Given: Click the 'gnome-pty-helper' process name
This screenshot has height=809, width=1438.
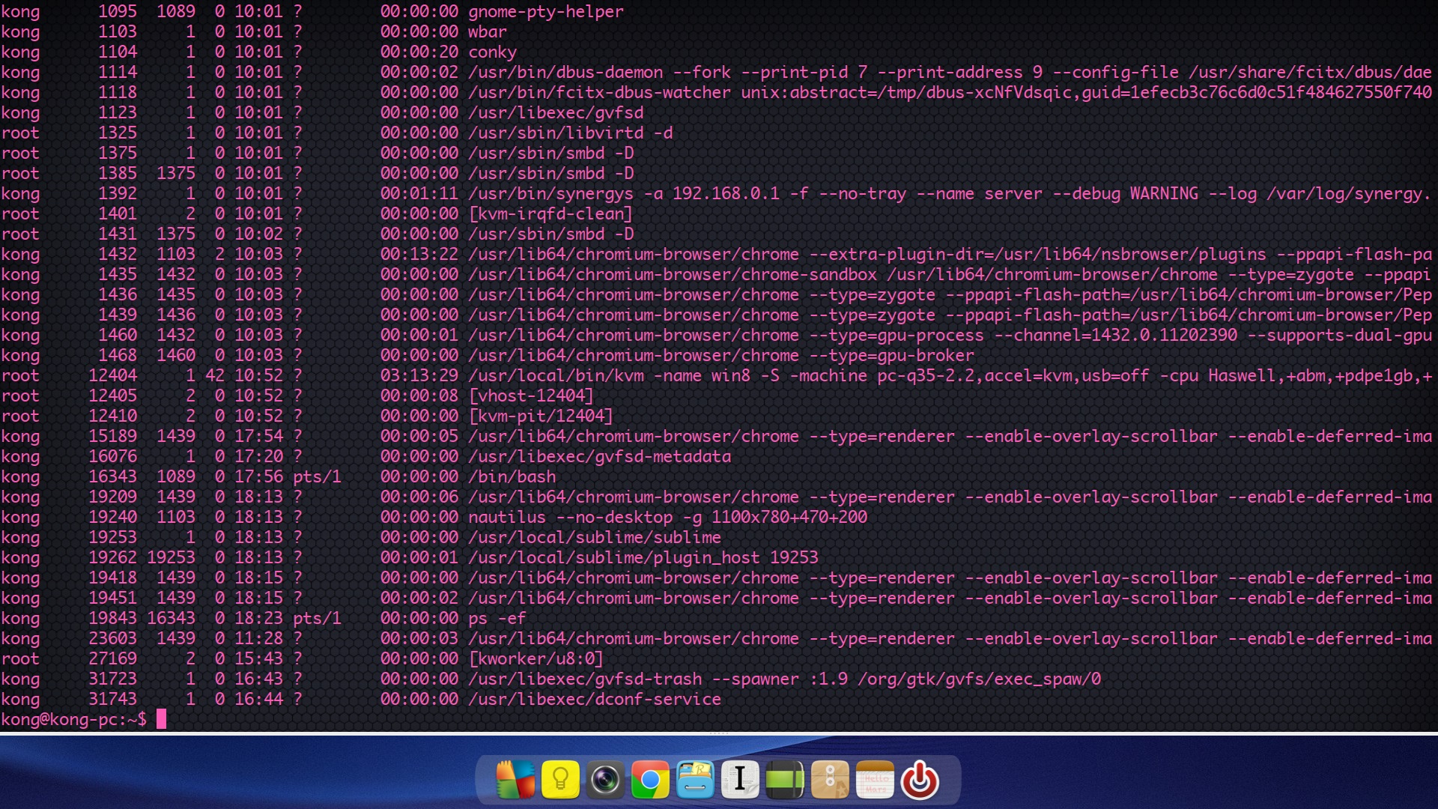Looking at the screenshot, I should (x=546, y=11).
